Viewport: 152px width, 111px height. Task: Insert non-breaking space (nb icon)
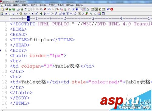26,14
